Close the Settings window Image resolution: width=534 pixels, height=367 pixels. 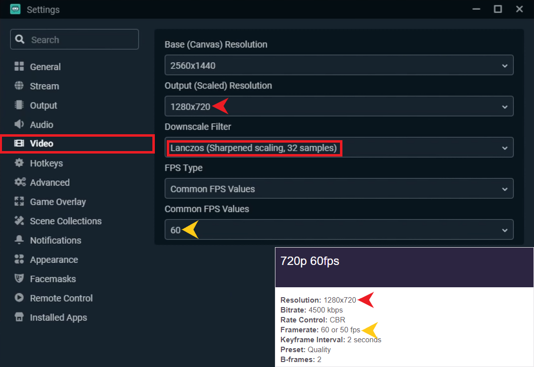click(519, 9)
